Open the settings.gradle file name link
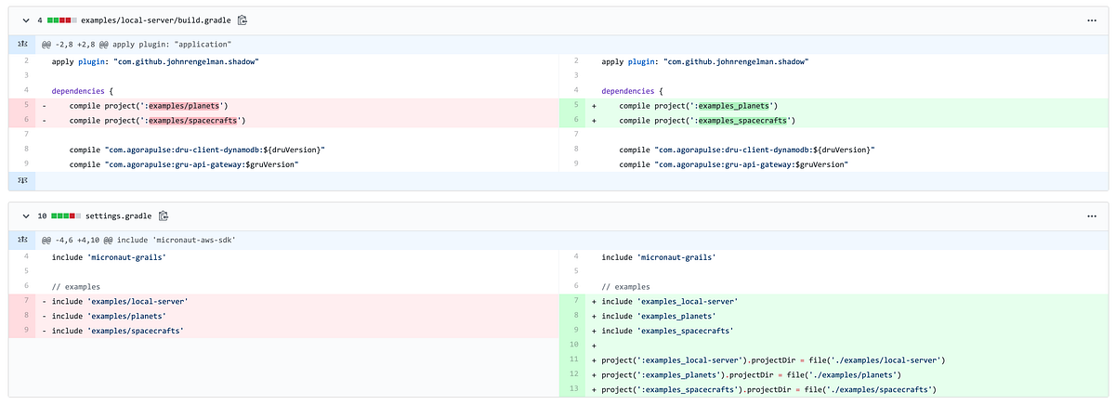 pos(118,216)
